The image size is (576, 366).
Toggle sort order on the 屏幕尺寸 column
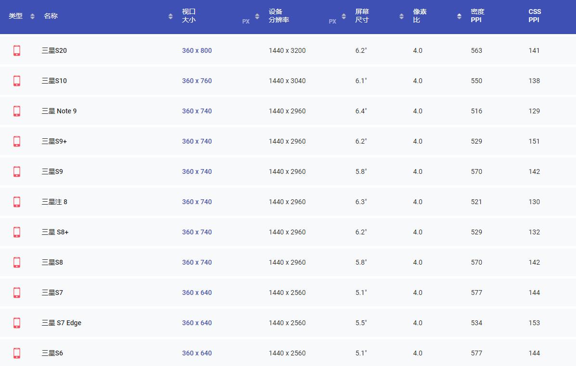[x=401, y=16]
